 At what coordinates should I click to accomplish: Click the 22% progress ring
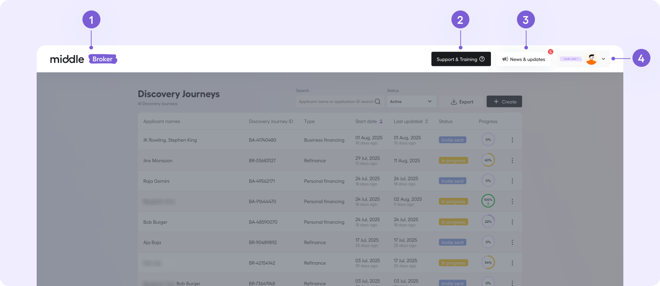pos(488,221)
